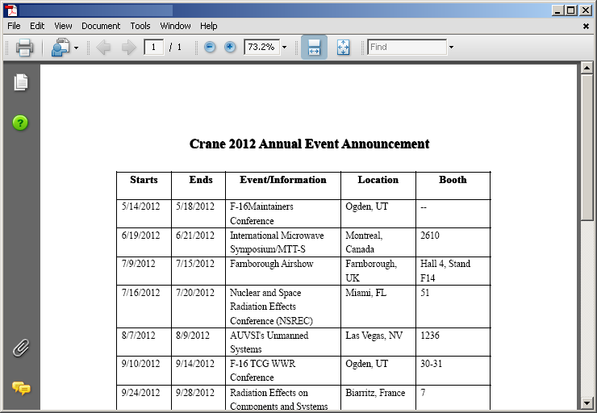Screen dimensions: 597x413
Task: Zoom out with the minus button
Action: pos(210,48)
